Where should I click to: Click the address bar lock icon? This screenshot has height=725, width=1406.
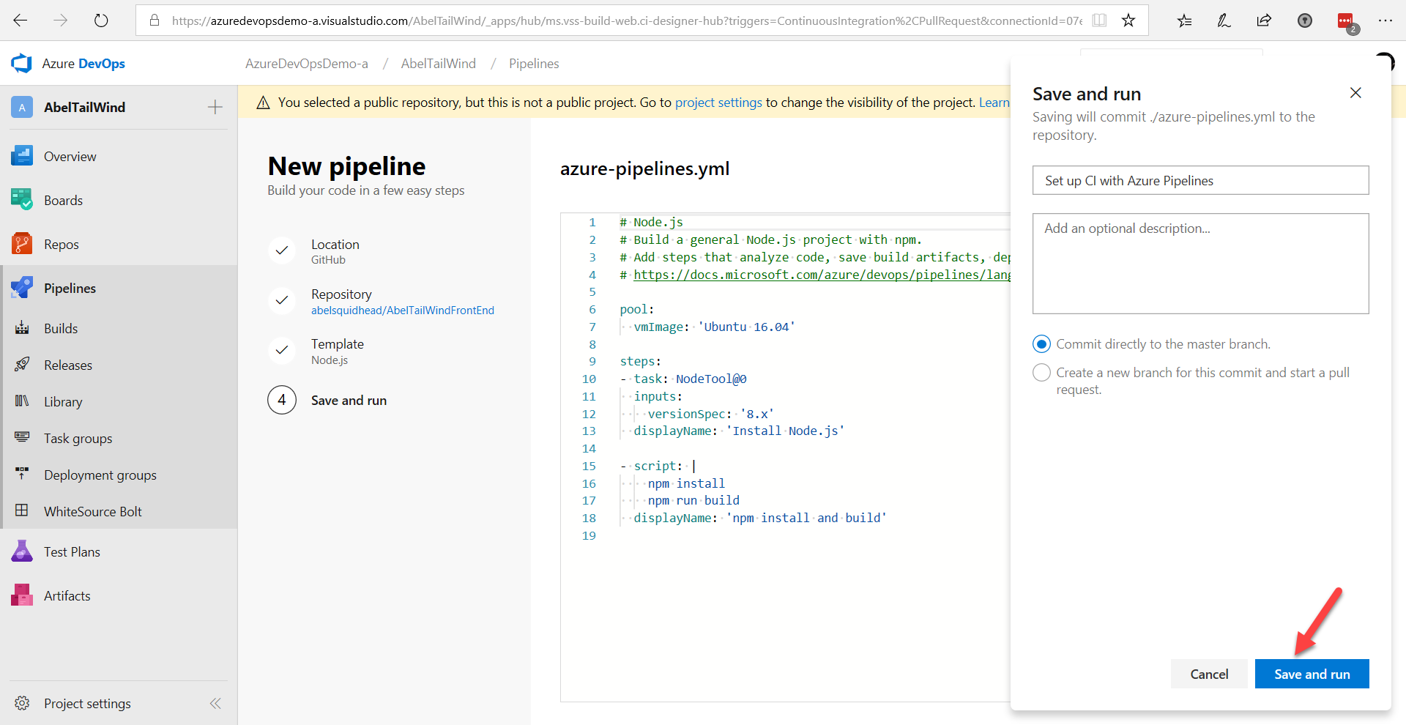click(155, 21)
